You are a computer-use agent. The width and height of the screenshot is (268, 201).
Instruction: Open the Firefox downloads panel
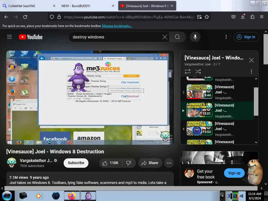point(243,16)
